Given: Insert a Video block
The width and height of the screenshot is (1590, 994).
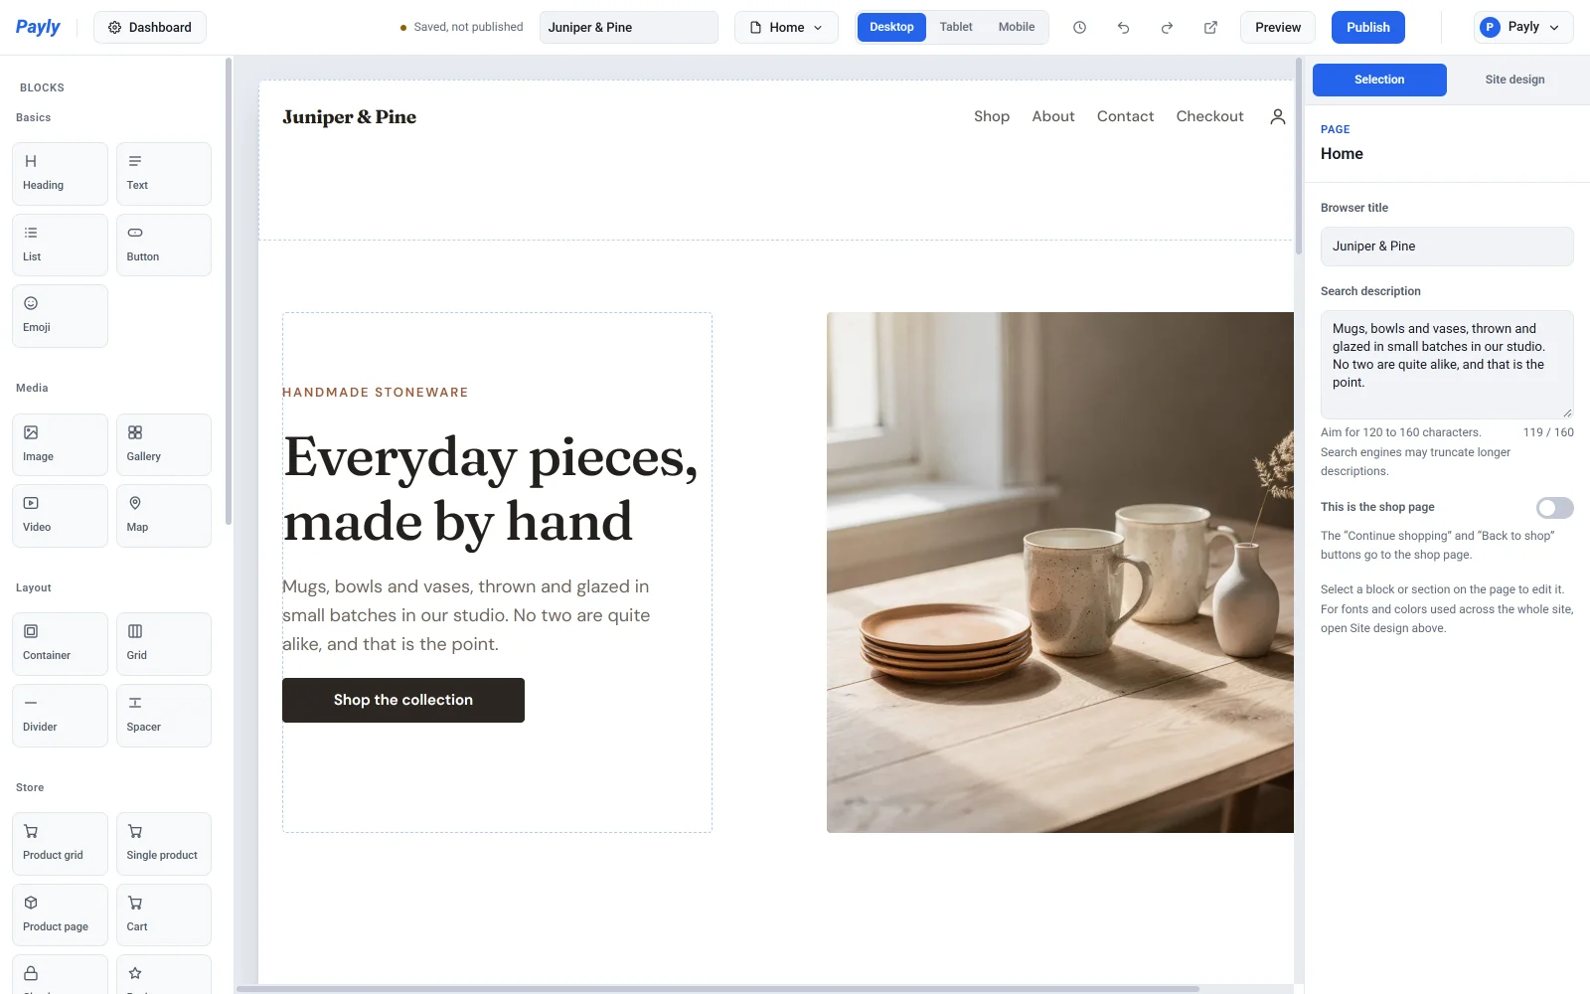Looking at the screenshot, I should [60, 516].
